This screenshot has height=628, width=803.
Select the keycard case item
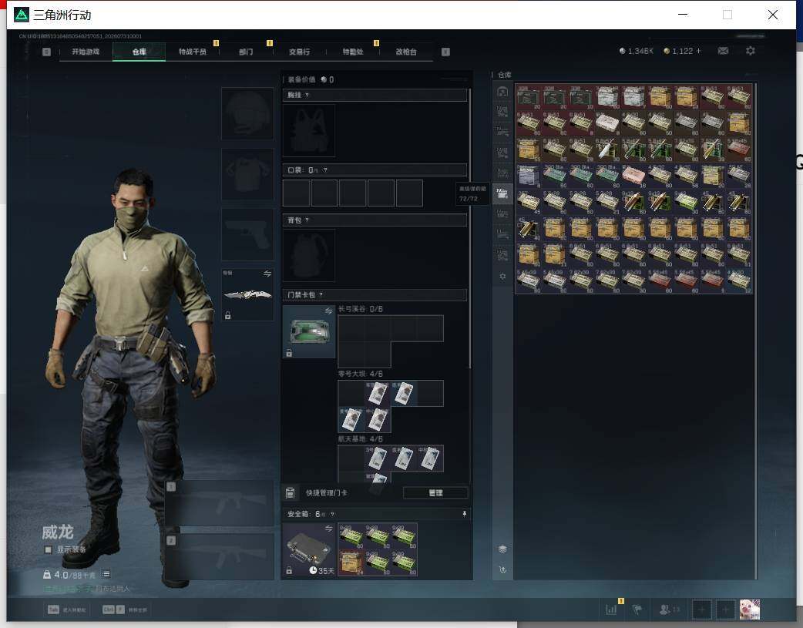pos(309,332)
